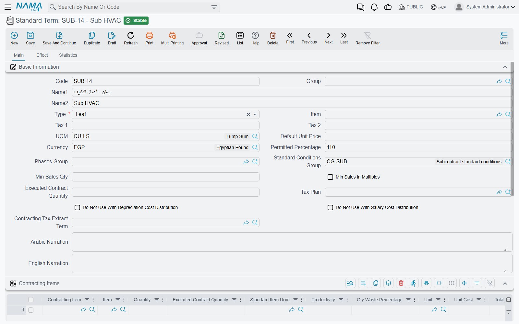This screenshot has width=519, height=324.
Task: Click the Approval button
Action: [x=199, y=38]
